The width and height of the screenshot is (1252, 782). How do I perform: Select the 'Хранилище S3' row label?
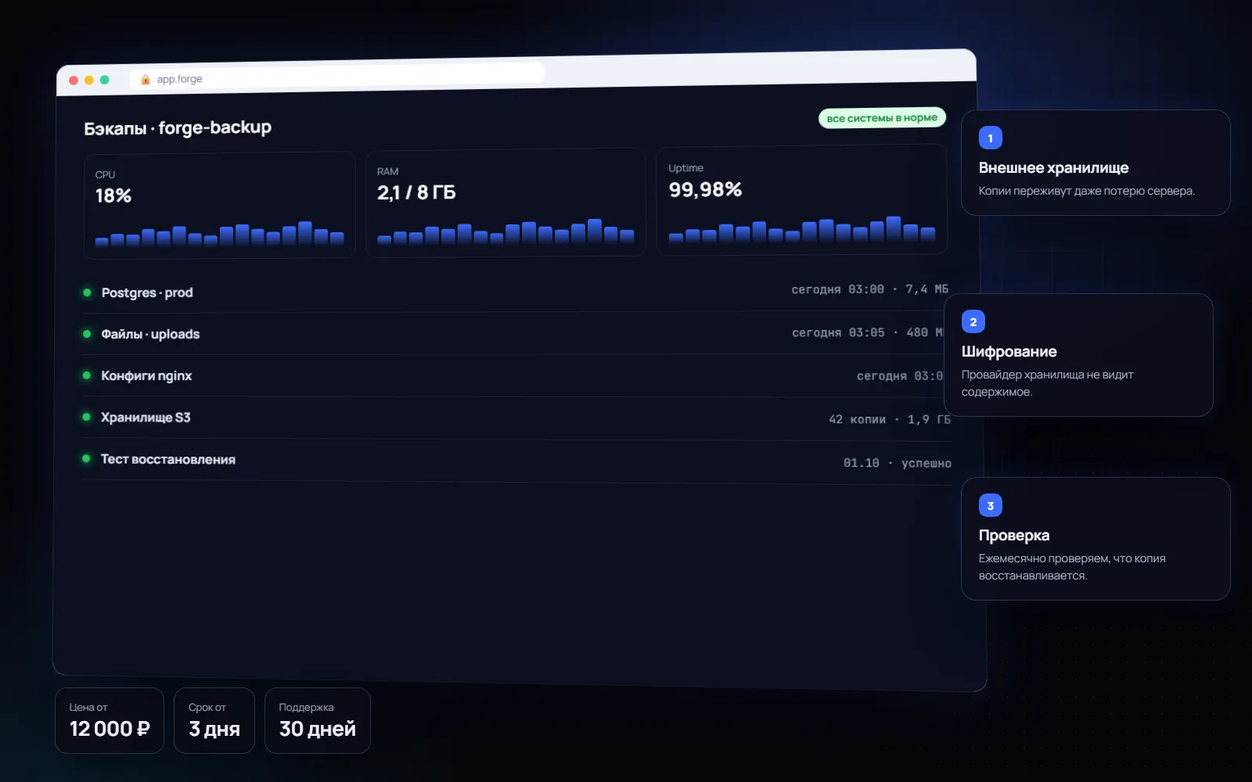(x=146, y=417)
